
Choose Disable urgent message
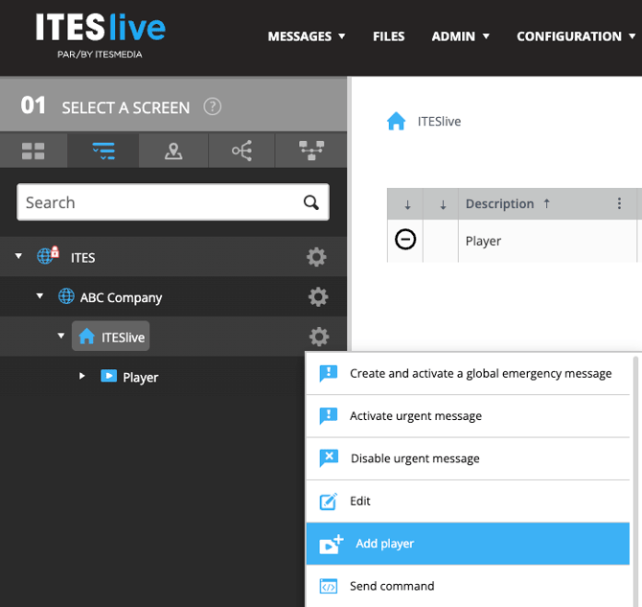point(468,458)
